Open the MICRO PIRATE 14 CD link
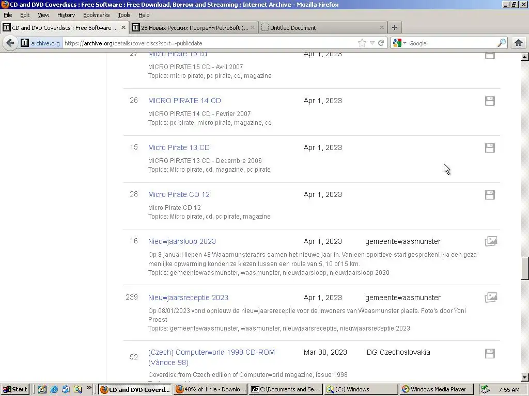This screenshot has width=529, height=396. point(184,101)
